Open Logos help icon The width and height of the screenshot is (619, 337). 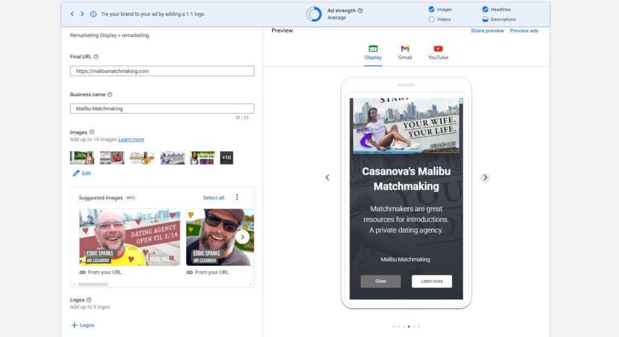[89, 300]
